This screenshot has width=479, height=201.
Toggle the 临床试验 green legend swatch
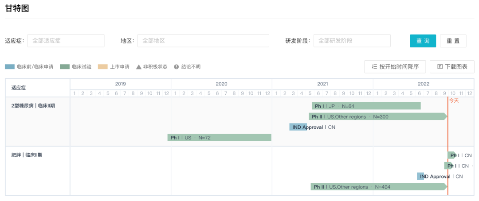[65, 67]
